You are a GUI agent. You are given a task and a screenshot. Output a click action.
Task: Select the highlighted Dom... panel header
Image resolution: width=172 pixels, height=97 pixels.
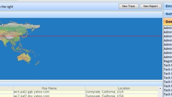click(x=168, y=22)
